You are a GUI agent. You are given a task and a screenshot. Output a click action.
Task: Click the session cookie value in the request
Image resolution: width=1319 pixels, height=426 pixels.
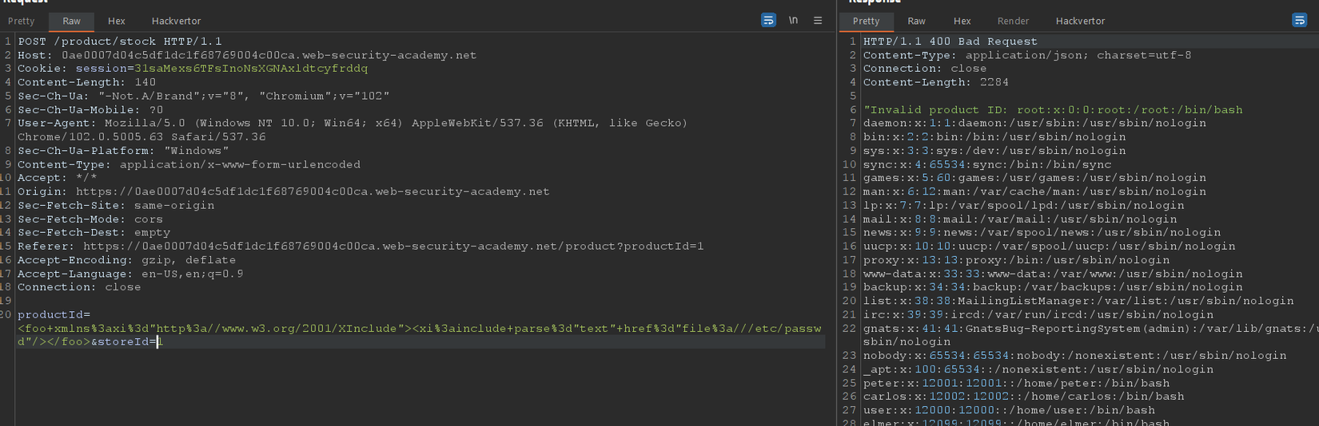click(x=251, y=69)
